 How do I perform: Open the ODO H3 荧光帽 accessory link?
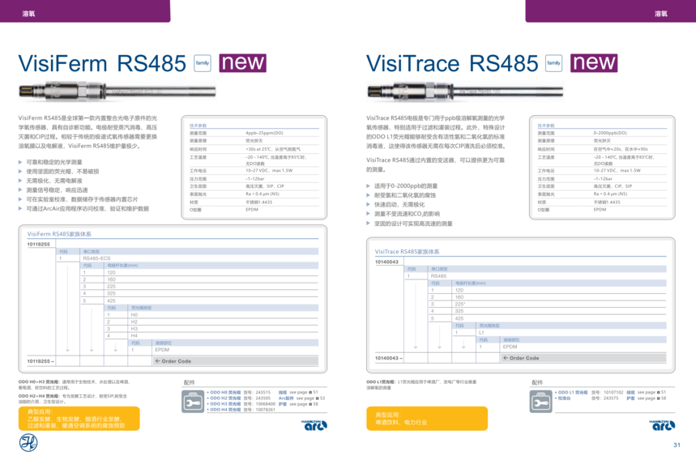[224, 404]
